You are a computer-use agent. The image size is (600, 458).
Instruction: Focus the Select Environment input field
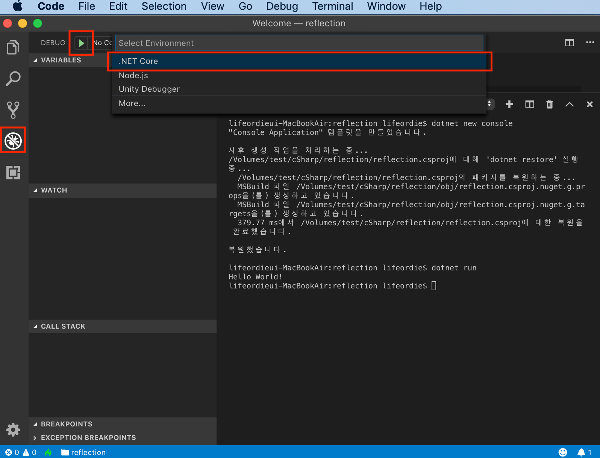pyautogui.click(x=299, y=43)
